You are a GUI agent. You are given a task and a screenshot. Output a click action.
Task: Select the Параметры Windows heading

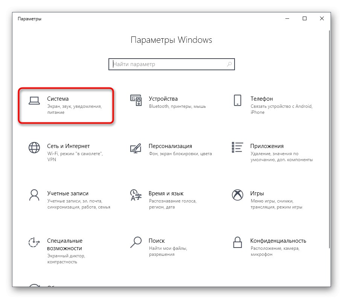(x=171, y=39)
